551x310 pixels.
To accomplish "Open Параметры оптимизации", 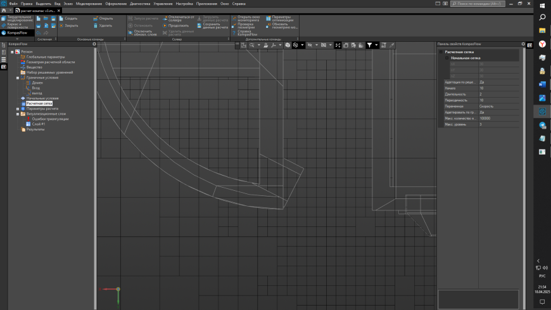I will 268,18.
